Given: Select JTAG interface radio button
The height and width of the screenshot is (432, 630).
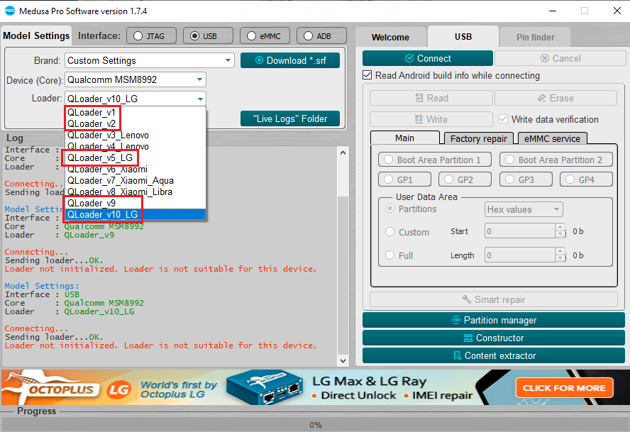Looking at the screenshot, I should [138, 35].
